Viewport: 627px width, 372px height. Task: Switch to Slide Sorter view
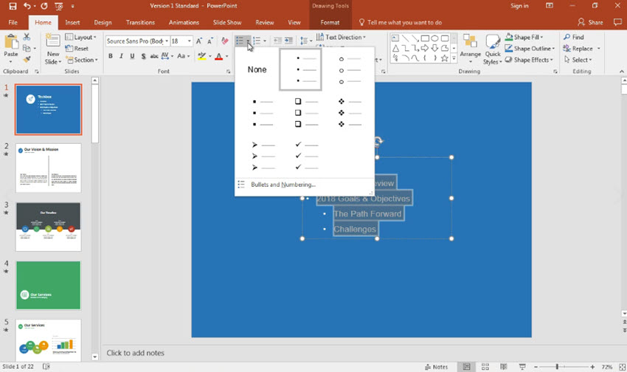(485, 367)
